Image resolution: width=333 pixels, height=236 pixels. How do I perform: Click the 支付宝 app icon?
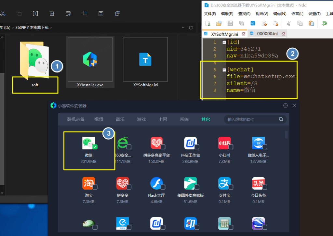[x=224, y=183]
